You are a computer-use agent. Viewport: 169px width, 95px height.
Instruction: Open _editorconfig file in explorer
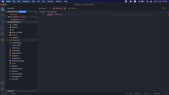tap(16, 43)
